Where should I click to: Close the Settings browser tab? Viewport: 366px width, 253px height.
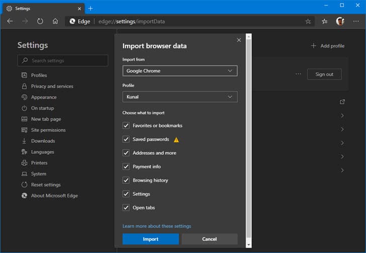79,9
